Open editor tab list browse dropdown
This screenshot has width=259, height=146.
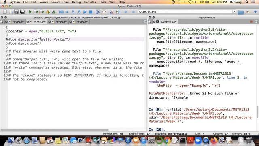pos(2,21)
